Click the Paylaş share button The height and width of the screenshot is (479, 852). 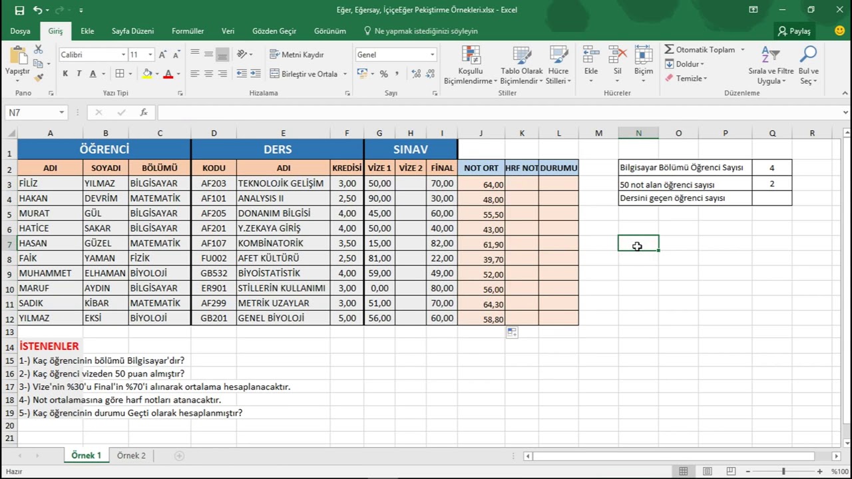[794, 31]
